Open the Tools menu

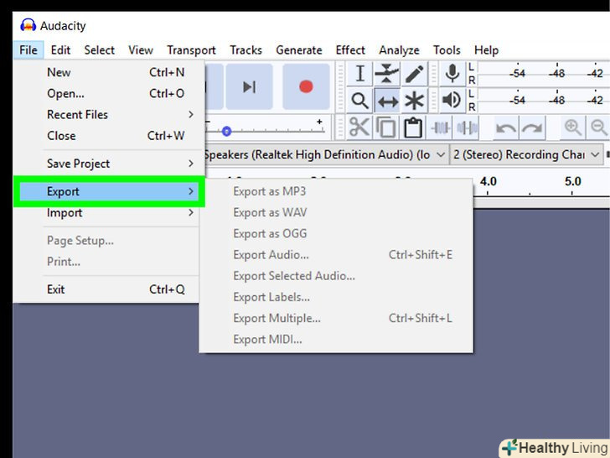(x=447, y=50)
